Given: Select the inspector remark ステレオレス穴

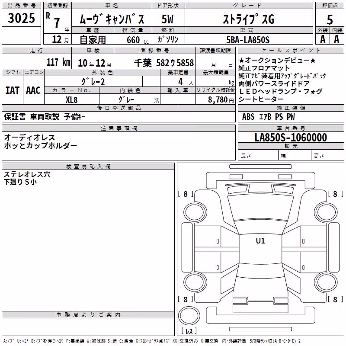Looking at the screenshot, I should [x=27, y=174].
